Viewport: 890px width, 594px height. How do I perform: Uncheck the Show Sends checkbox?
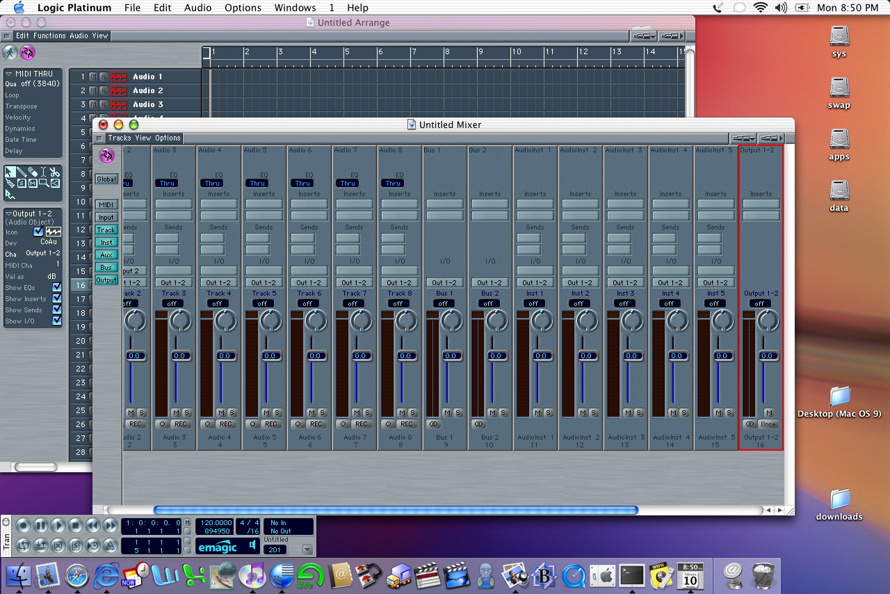tap(57, 310)
